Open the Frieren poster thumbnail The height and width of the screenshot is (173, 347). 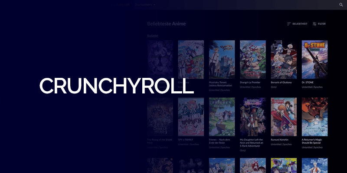[x=222, y=117]
